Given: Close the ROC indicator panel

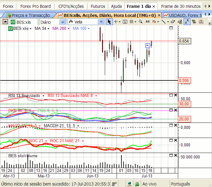Looking at the screenshot, I should (x=175, y=140).
